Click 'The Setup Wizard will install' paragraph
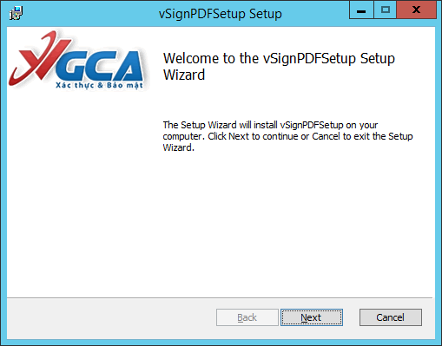 (287, 136)
